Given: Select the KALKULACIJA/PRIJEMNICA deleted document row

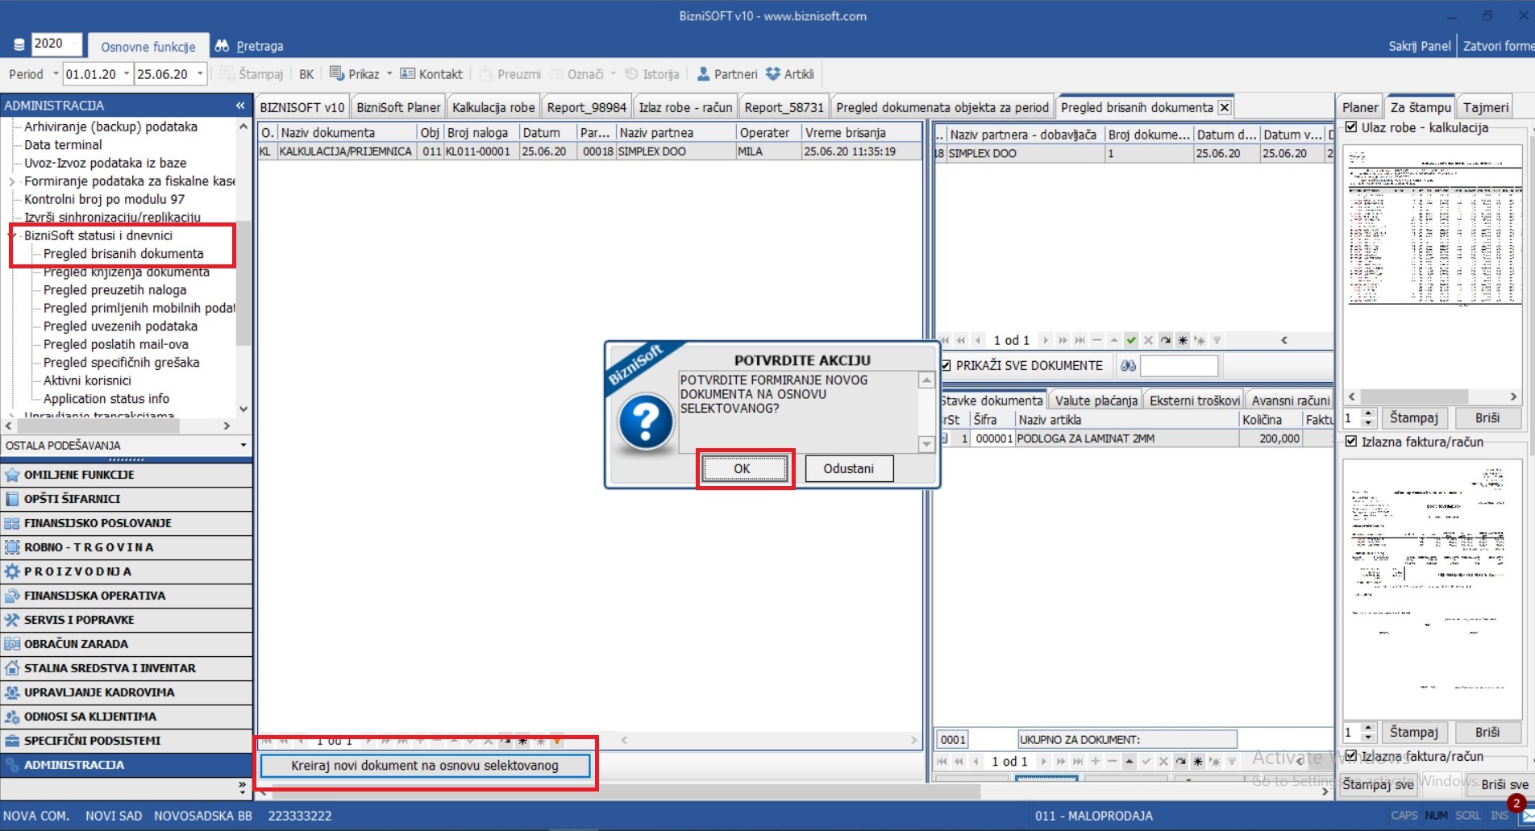Looking at the screenshot, I should tap(590, 152).
